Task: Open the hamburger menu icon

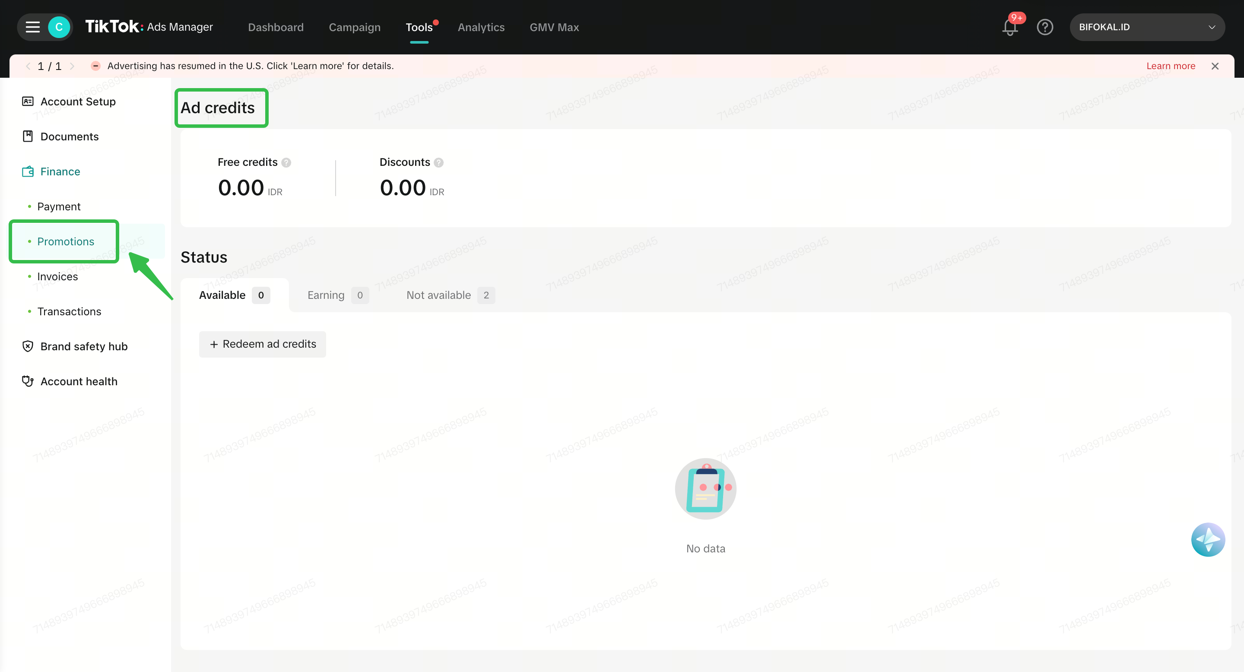Action: point(32,27)
